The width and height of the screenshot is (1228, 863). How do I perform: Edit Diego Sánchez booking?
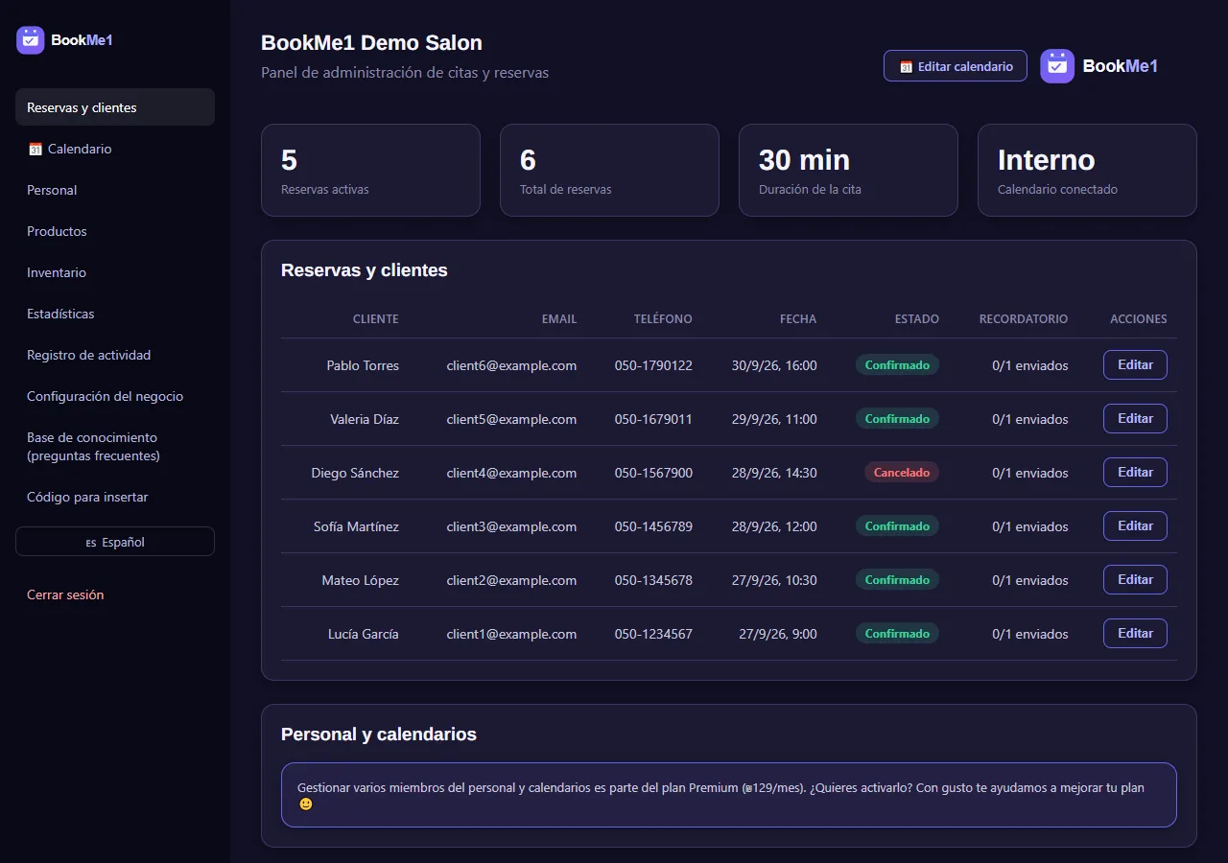click(1135, 473)
